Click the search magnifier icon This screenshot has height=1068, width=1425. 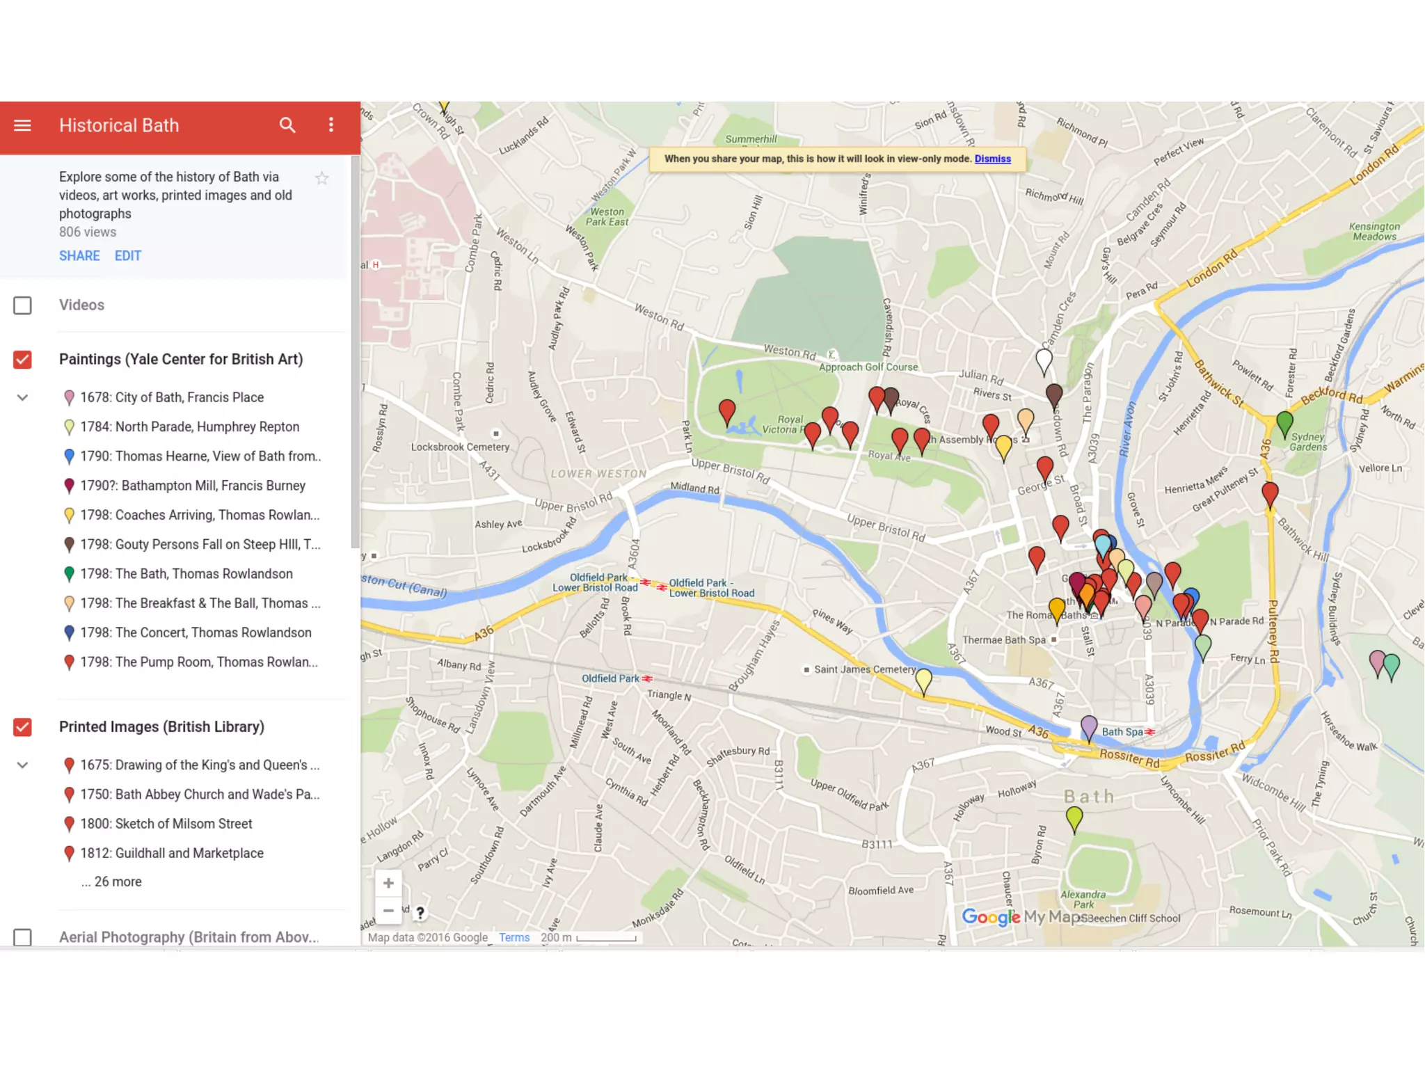pos(287,125)
